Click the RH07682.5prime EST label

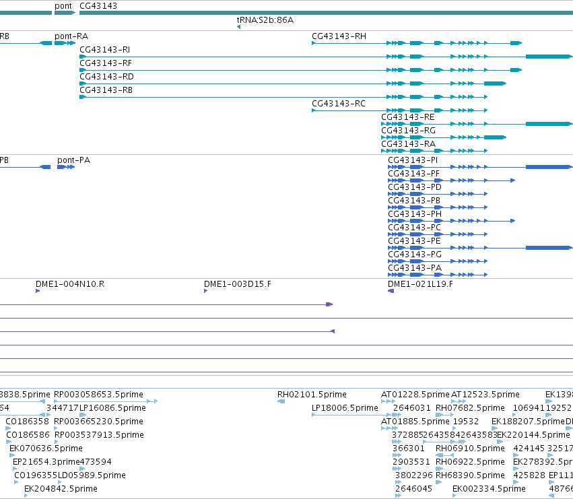470,408
